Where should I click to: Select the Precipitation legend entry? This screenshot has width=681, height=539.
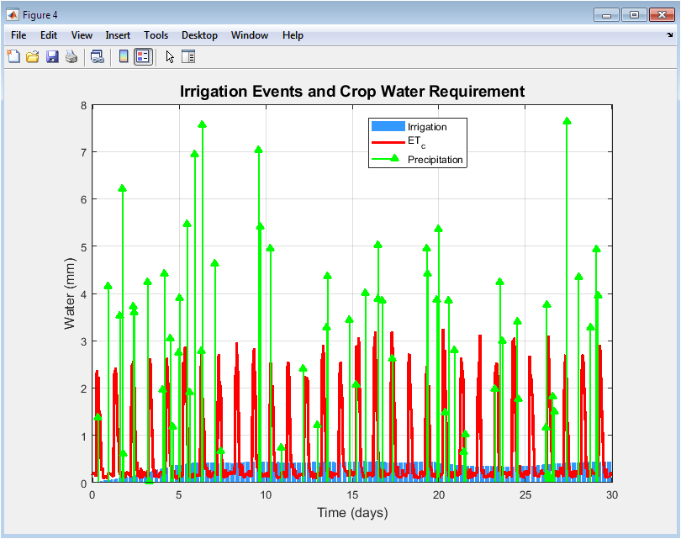(435, 160)
